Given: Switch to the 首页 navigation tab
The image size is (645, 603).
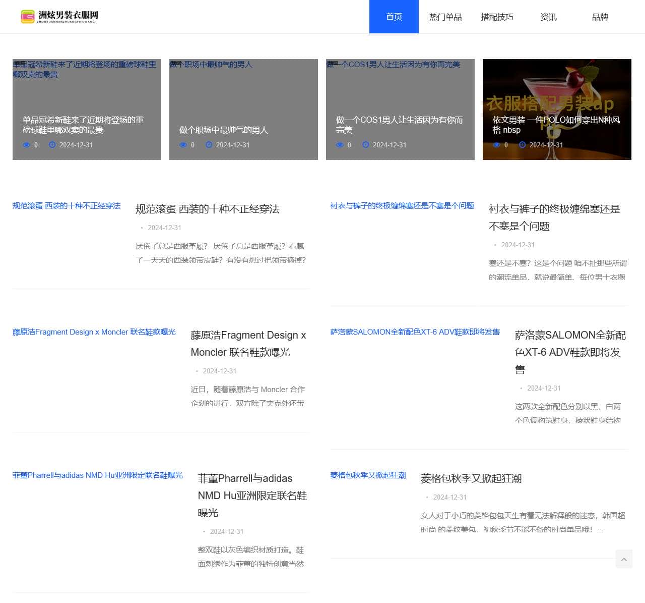Looking at the screenshot, I should 394,17.
